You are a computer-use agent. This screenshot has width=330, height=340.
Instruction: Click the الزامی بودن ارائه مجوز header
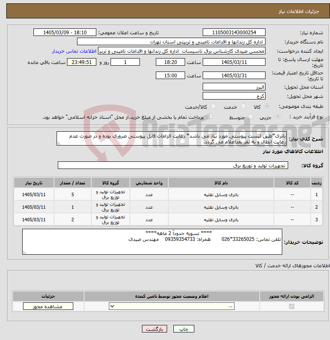click(291, 296)
